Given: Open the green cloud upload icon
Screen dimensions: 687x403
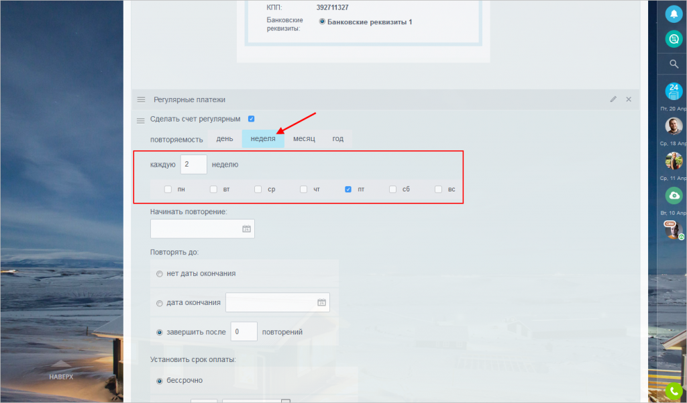Looking at the screenshot, I should 674,195.
